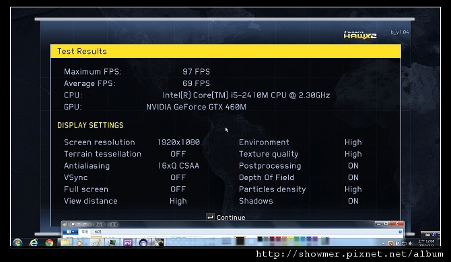Image resolution: width=451 pixels, height=262 pixels.
Task: Click the 'b_v1.04' version label
Action: click(x=400, y=32)
